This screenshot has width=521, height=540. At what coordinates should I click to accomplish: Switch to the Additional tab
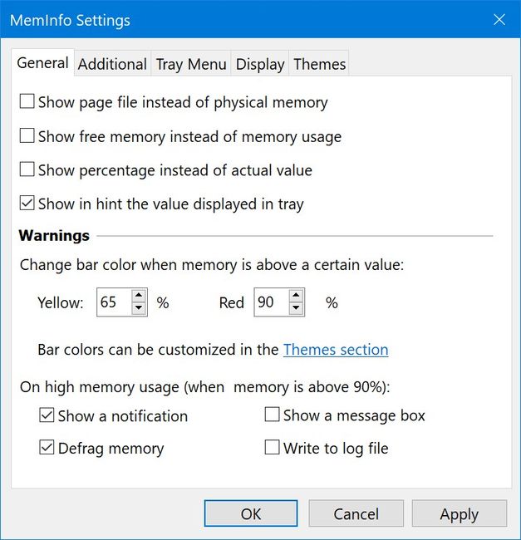112,64
